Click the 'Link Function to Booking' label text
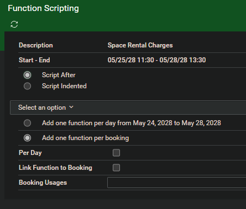 (55, 168)
